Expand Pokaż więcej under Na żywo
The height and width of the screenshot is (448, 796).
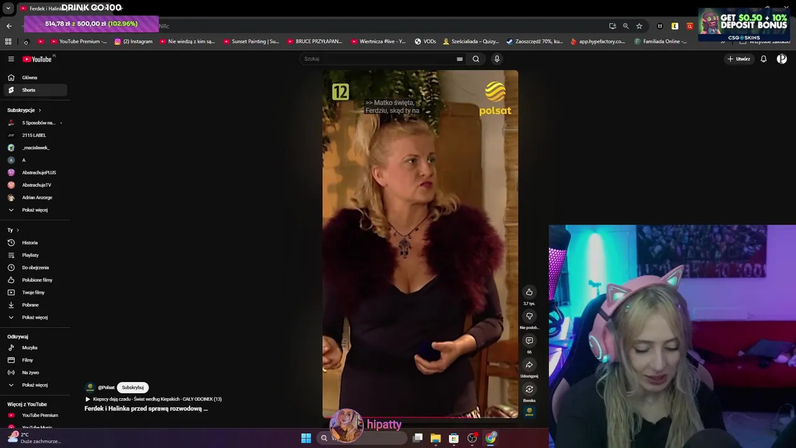pos(35,385)
